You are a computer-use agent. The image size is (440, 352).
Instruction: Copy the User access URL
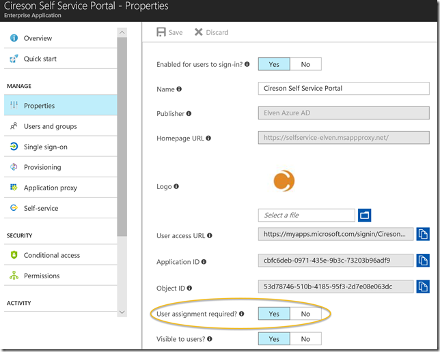tap(423, 234)
